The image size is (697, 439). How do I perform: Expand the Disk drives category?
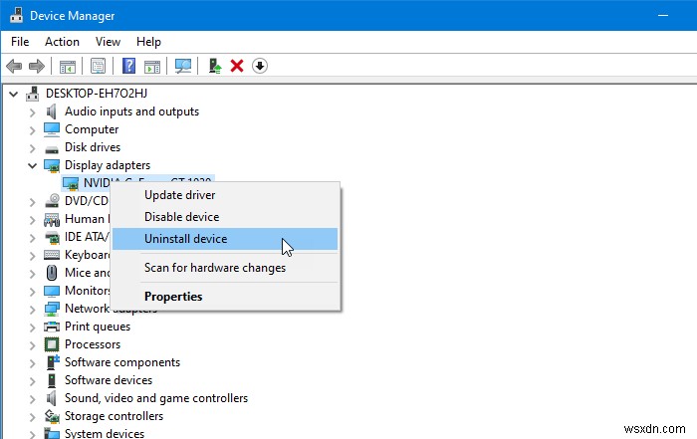pyautogui.click(x=33, y=148)
